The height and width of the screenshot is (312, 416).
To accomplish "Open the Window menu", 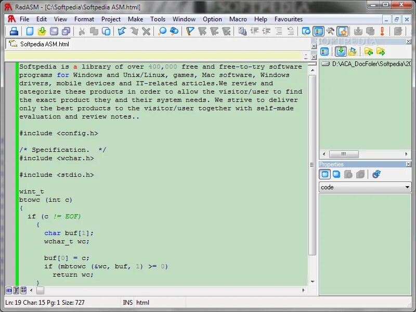I will click(184, 19).
